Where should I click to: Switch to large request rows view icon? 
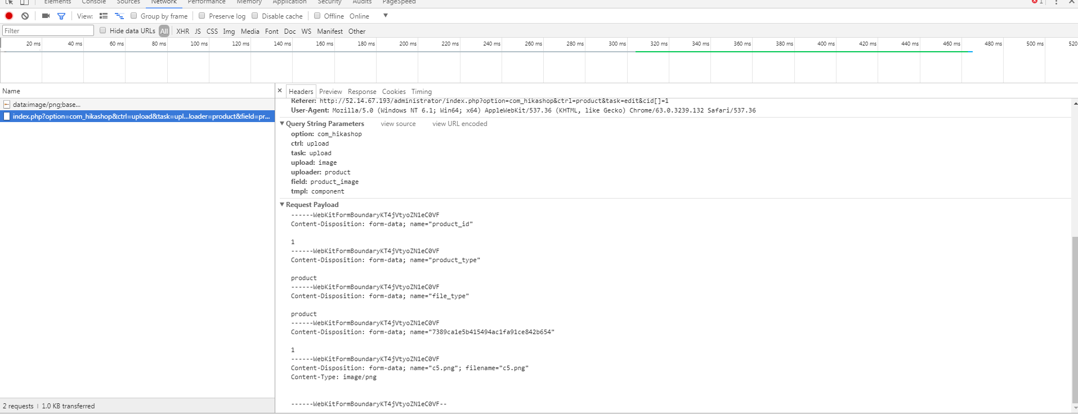click(104, 16)
